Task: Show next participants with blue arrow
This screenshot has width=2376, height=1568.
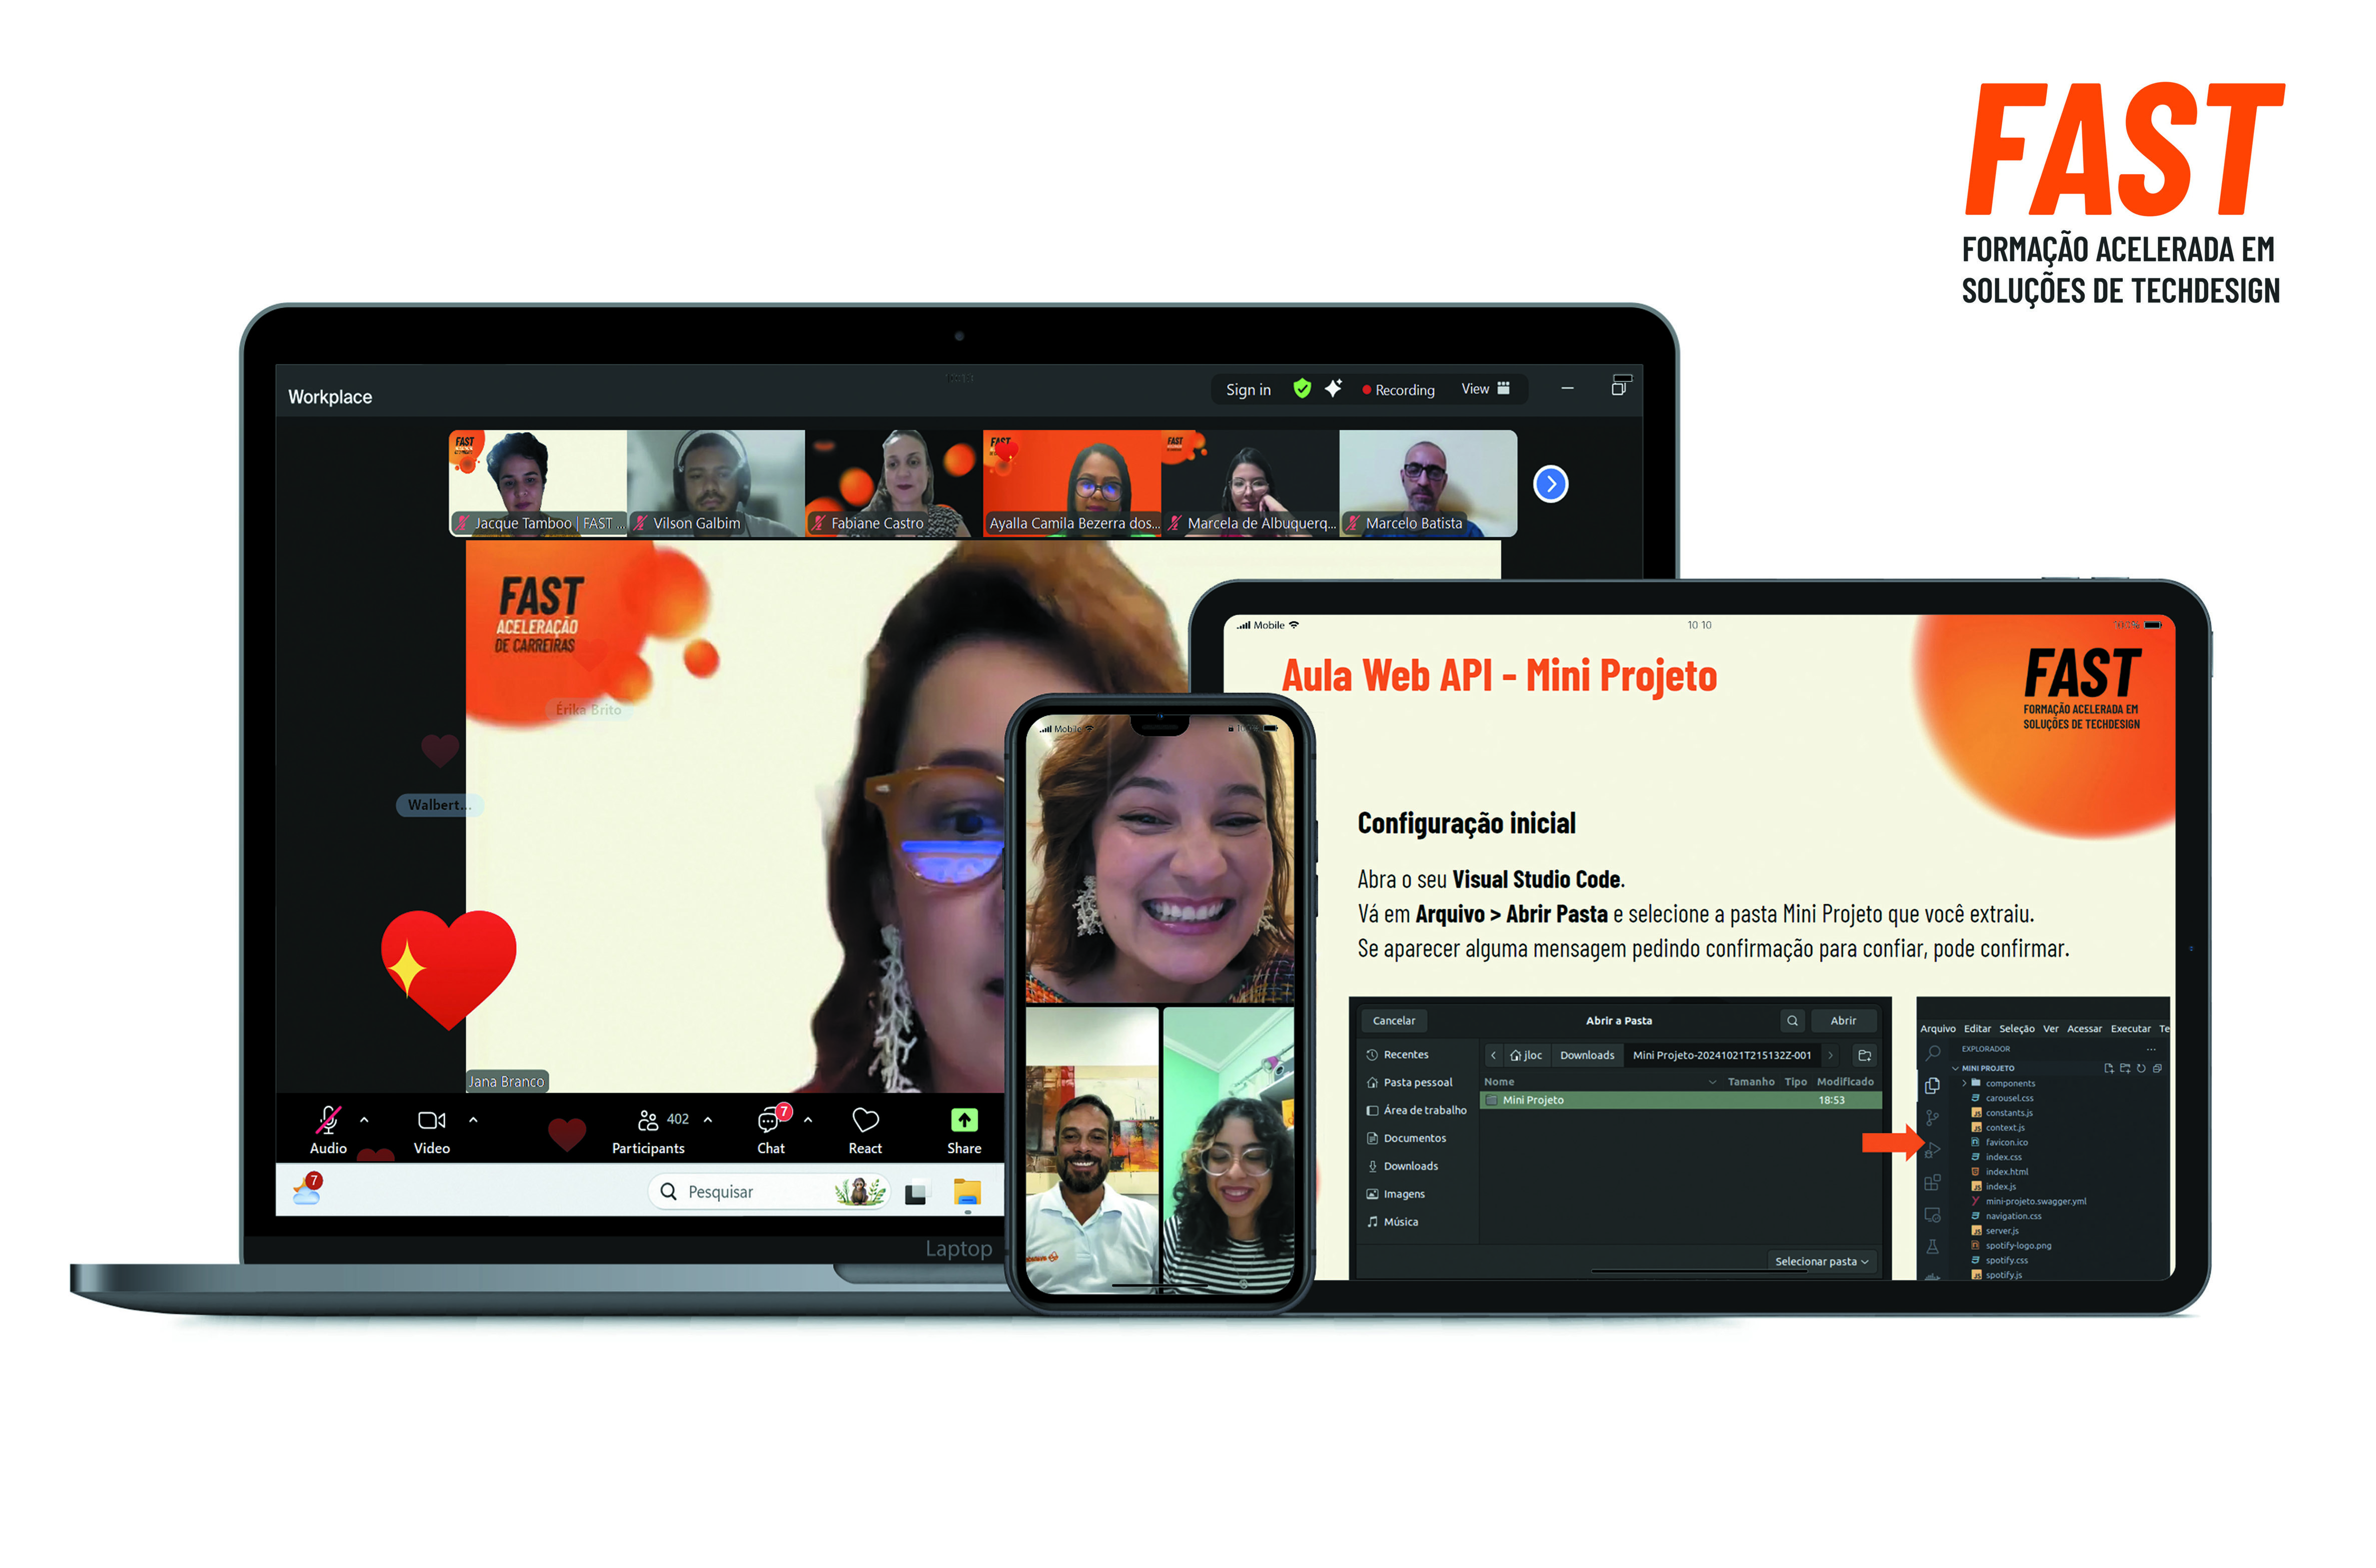Action: [x=1551, y=484]
